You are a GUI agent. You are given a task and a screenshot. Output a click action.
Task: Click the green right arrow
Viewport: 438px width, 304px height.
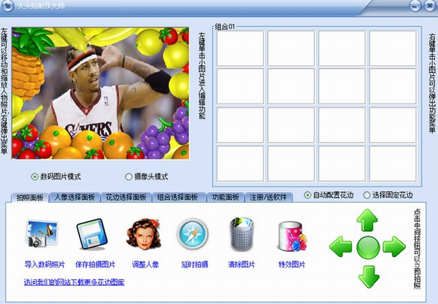pos(394,246)
